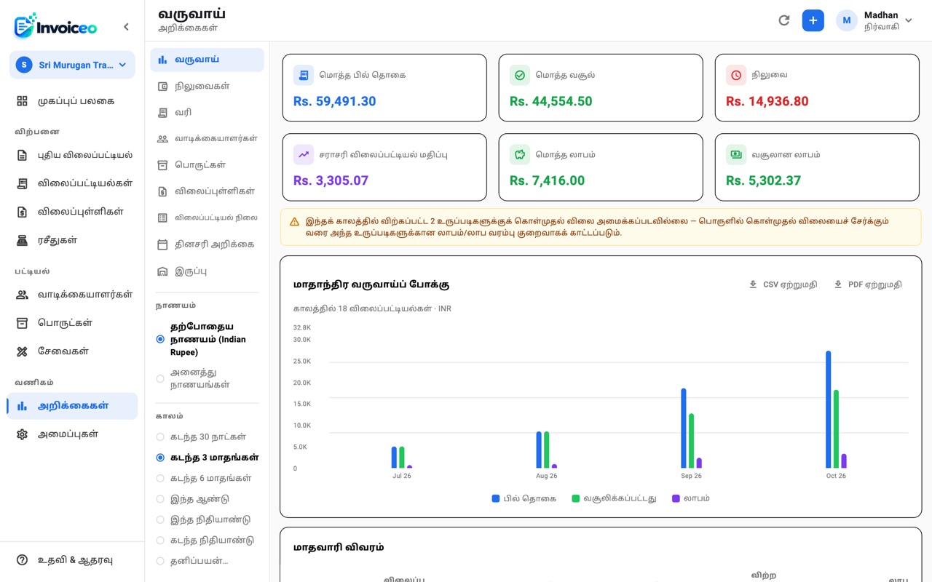
Task: Choose இந்த ஆண்டு period radio
Action: click(x=160, y=499)
